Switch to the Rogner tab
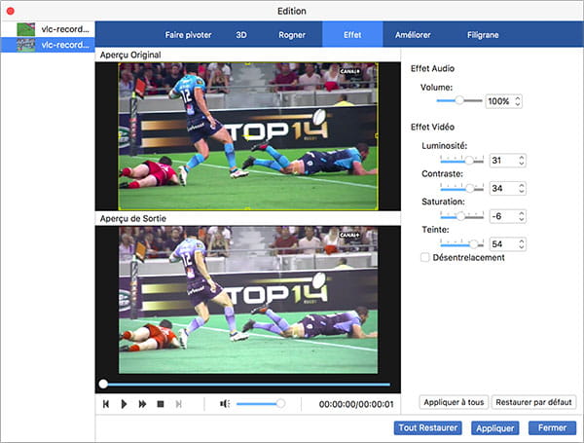The height and width of the screenshot is (443, 584). (292, 35)
